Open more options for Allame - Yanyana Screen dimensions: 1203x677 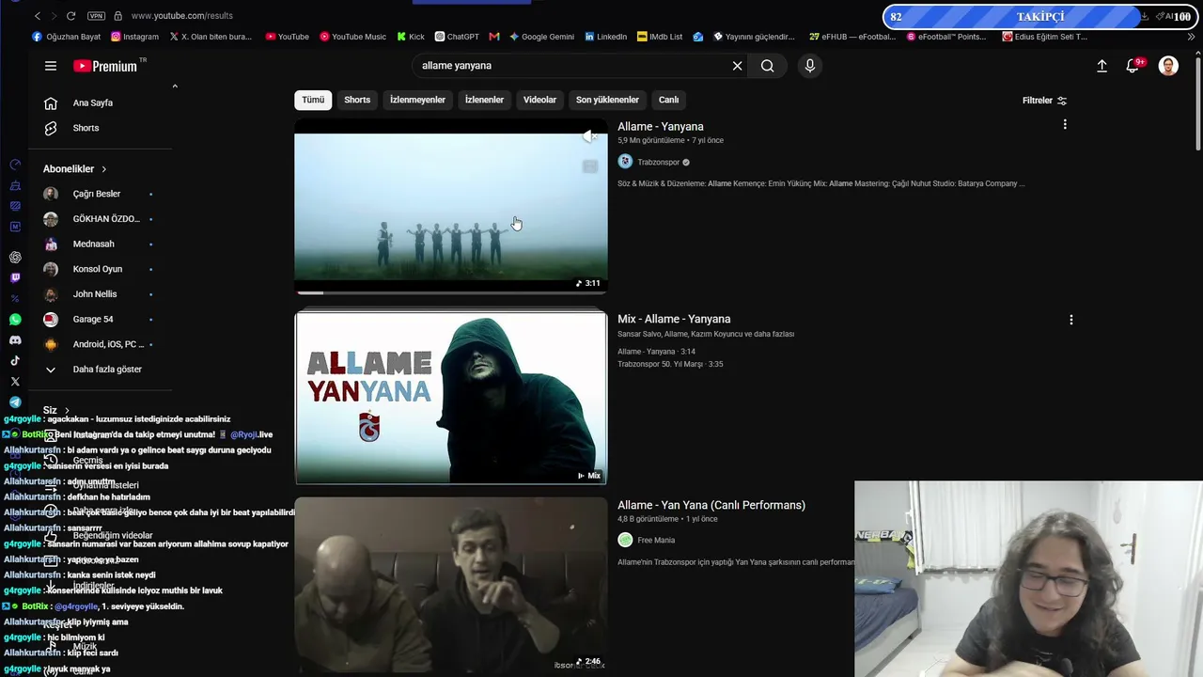point(1065,124)
